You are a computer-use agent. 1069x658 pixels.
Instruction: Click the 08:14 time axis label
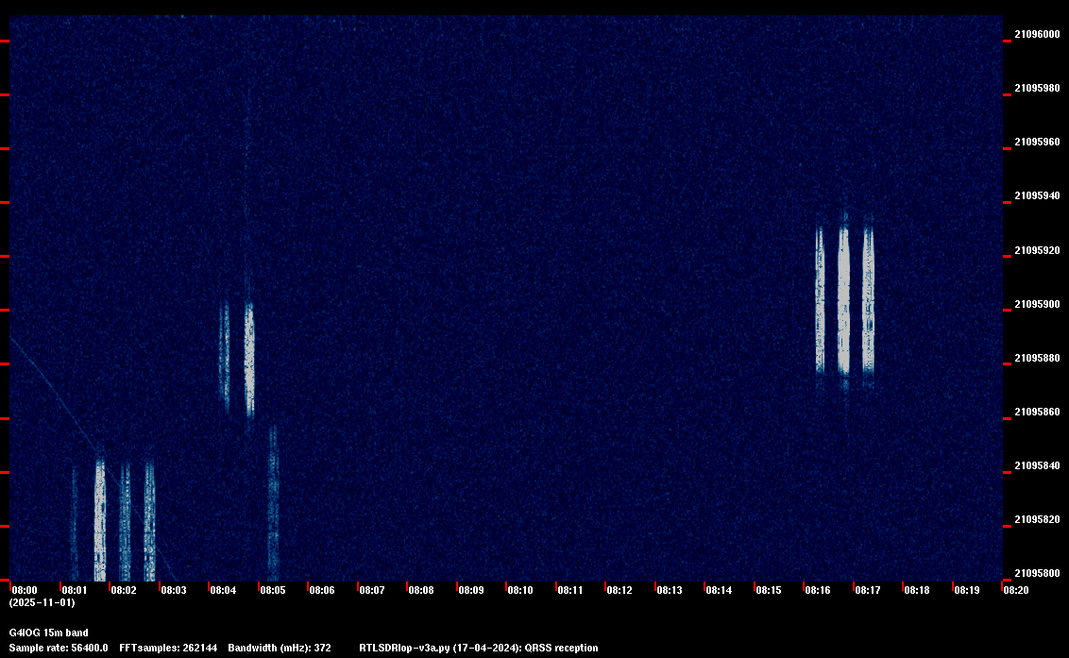[x=720, y=590]
